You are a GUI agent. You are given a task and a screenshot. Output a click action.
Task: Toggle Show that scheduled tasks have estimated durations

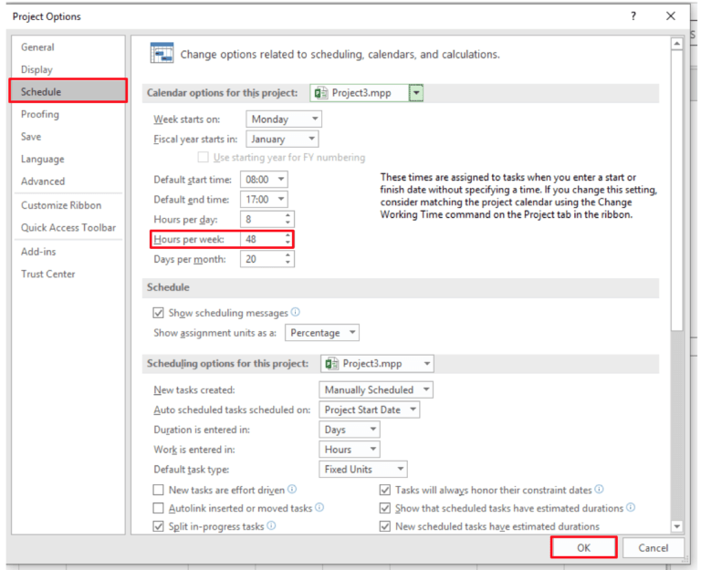(x=385, y=508)
